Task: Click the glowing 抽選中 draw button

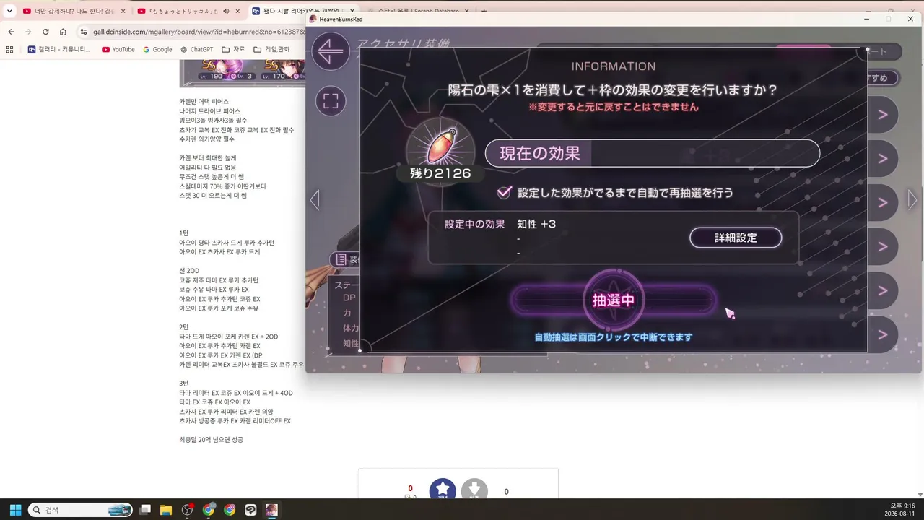Action: point(614,300)
